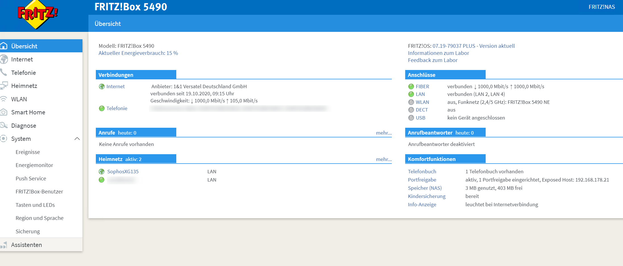Open Informationen zum Labor
This screenshot has width=623, height=266.
438,53
